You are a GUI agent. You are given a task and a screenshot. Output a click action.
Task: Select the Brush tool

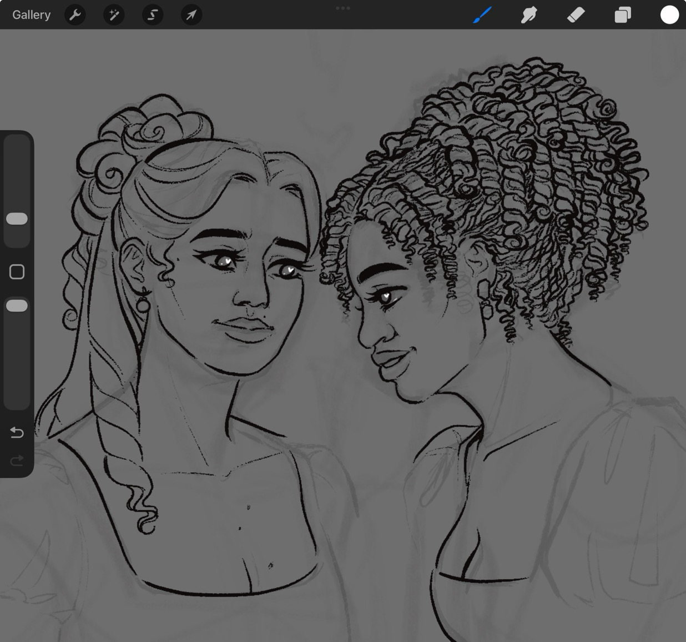click(482, 15)
